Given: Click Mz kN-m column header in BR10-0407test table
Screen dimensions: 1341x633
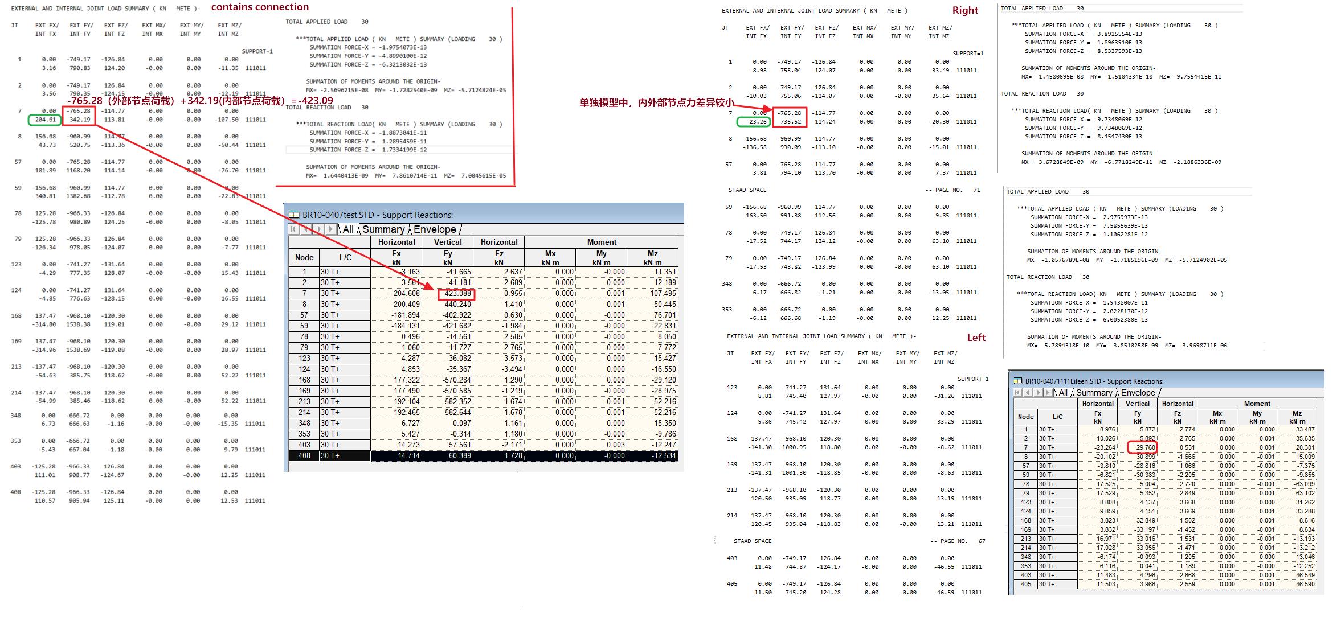Looking at the screenshot, I should click(x=652, y=258).
